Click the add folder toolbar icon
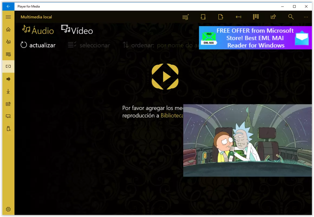The image size is (314, 217). pyautogui.click(x=203, y=17)
